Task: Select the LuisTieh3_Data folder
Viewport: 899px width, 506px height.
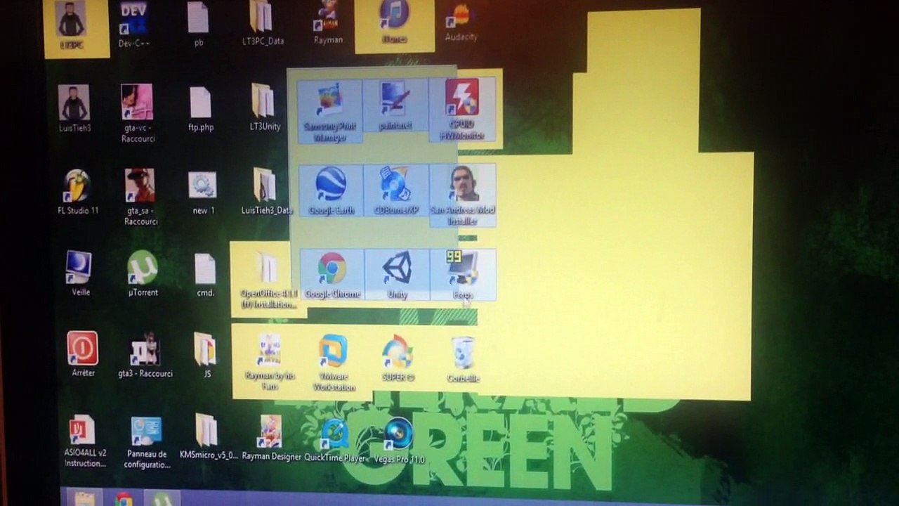Action: click(265, 191)
